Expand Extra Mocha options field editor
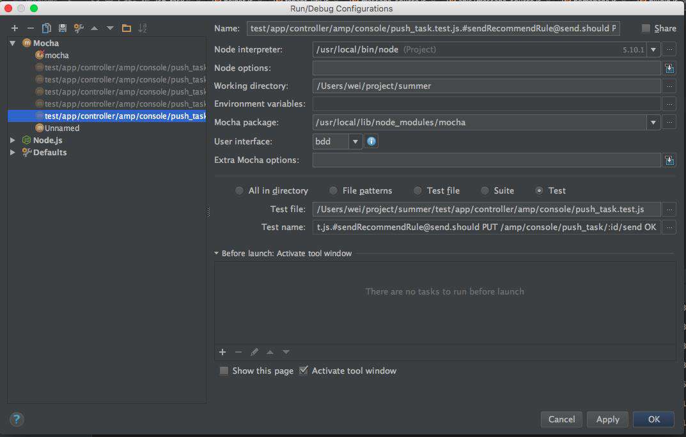The height and width of the screenshot is (437, 686). click(x=669, y=160)
